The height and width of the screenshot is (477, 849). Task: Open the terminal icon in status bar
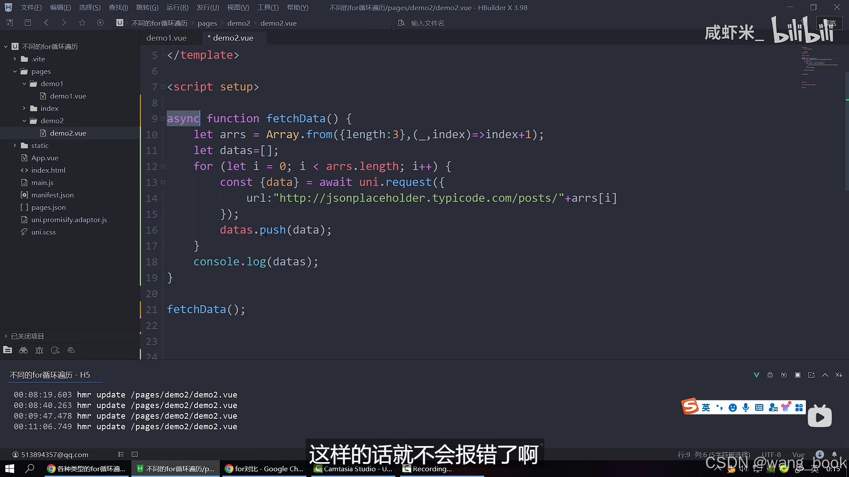(135, 454)
